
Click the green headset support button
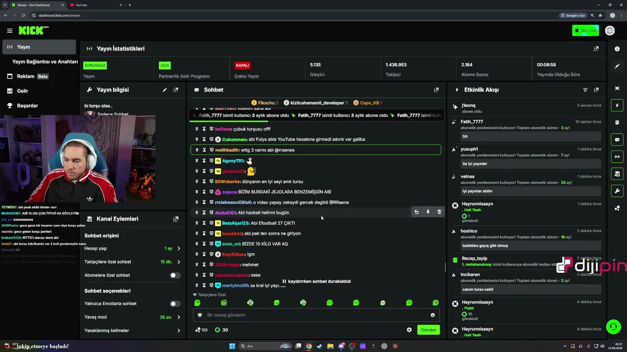tap(613, 326)
